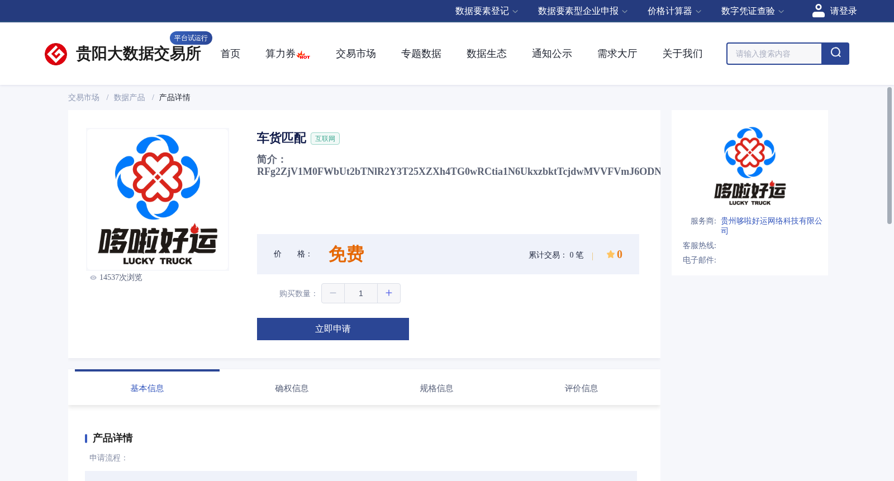Click the 客服热线 label
894x481 pixels.
coord(700,246)
